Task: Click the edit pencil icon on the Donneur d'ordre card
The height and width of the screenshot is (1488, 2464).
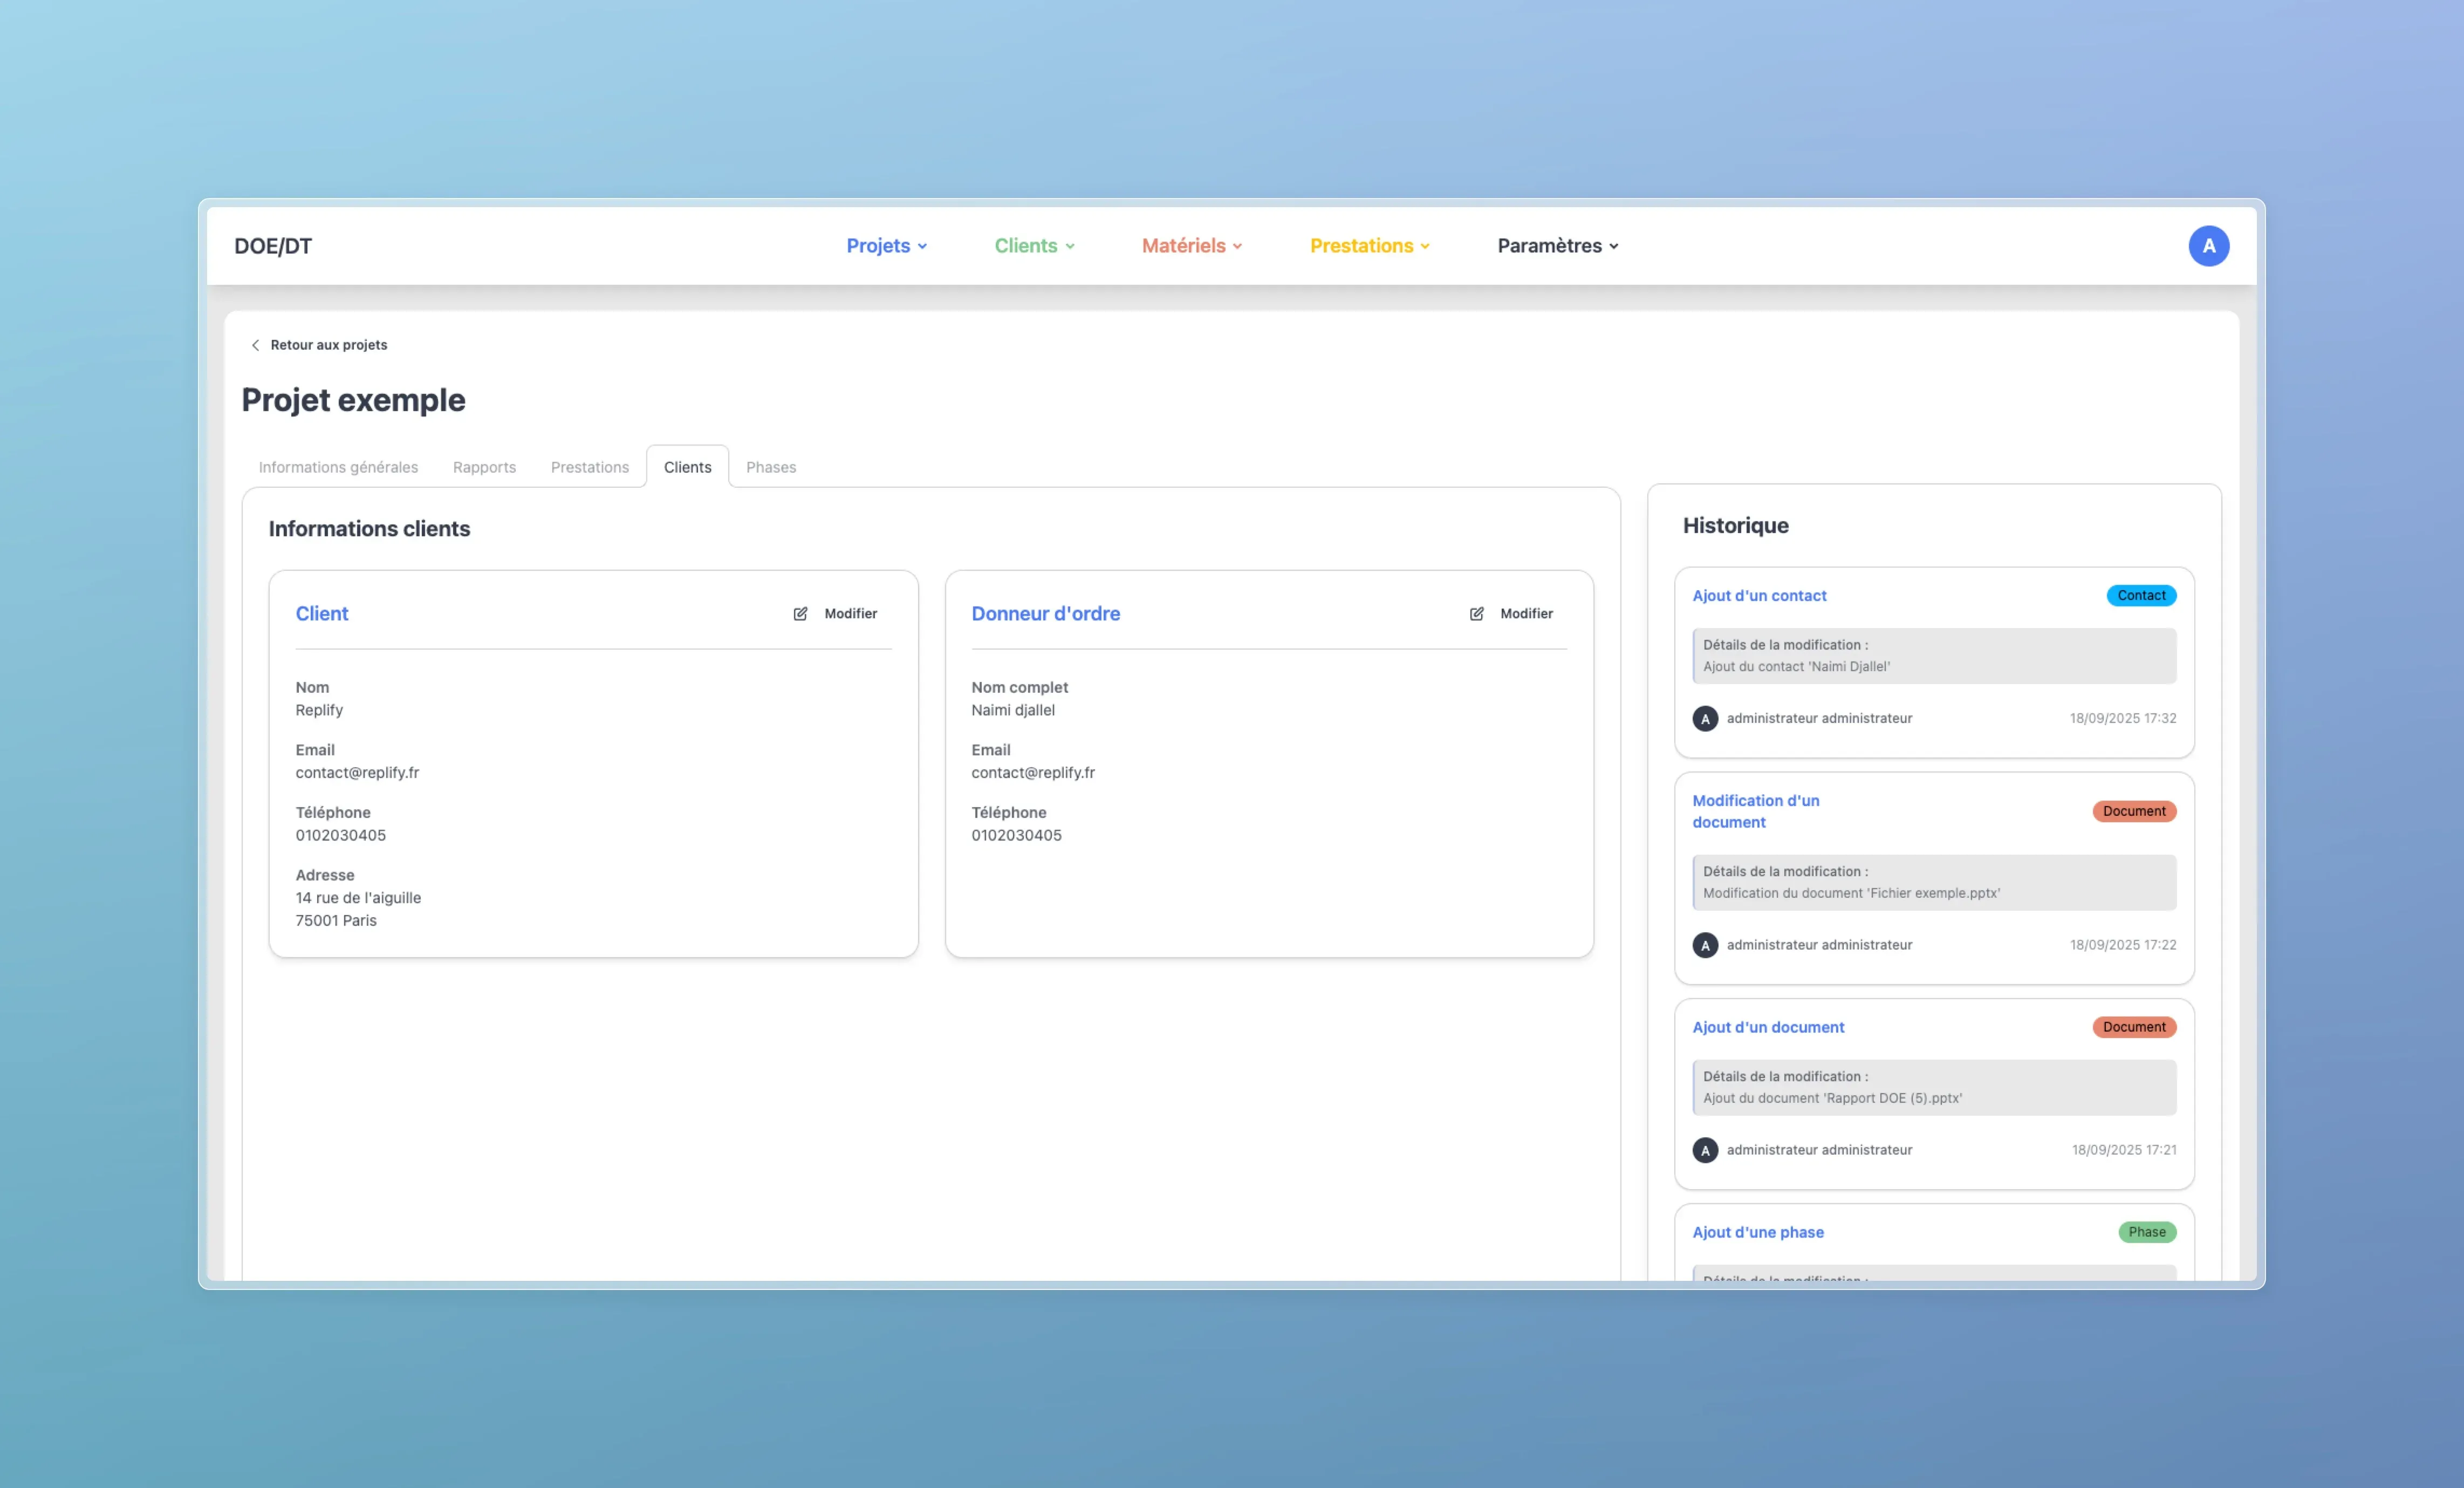Action: [1476, 614]
